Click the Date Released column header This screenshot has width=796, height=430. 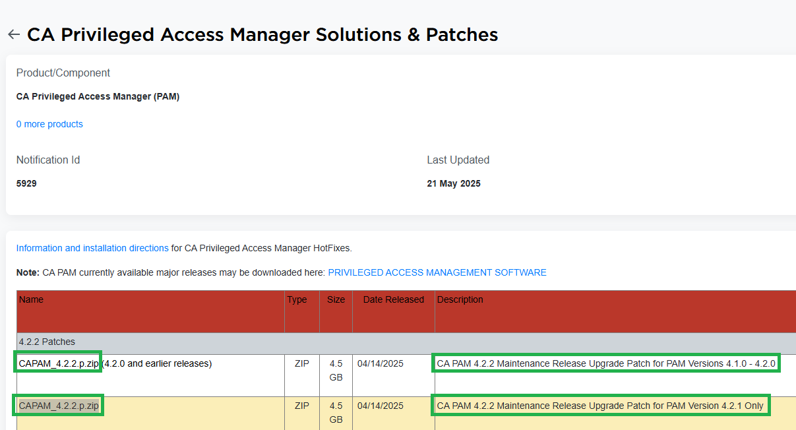[393, 299]
